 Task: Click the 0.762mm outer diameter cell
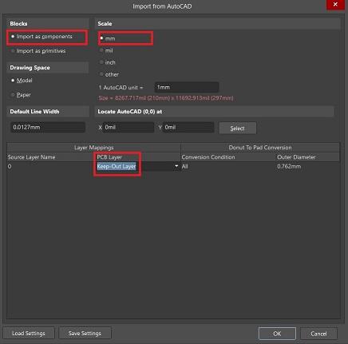pos(289,167)
